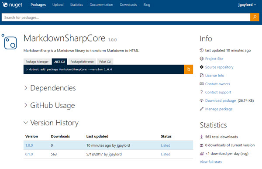
Task: Open the jgaylord account dropdown
Action: (247, 5)
